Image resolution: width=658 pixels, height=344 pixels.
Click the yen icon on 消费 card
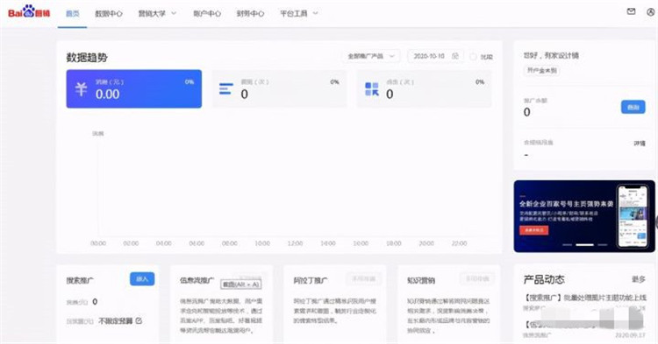81,88
